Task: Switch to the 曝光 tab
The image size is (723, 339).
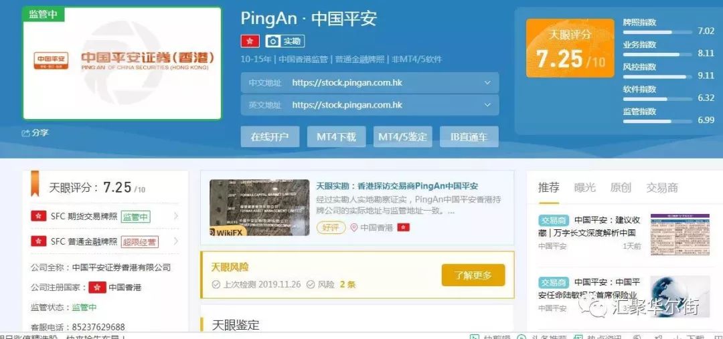Action: [x=584, y=187]
